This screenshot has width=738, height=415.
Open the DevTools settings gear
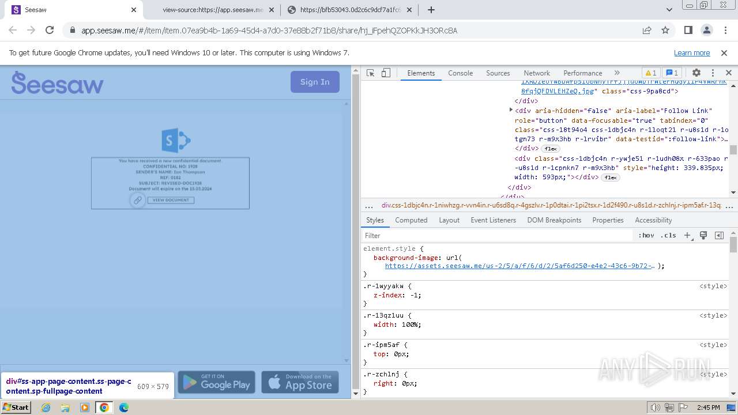pos(696,73)
